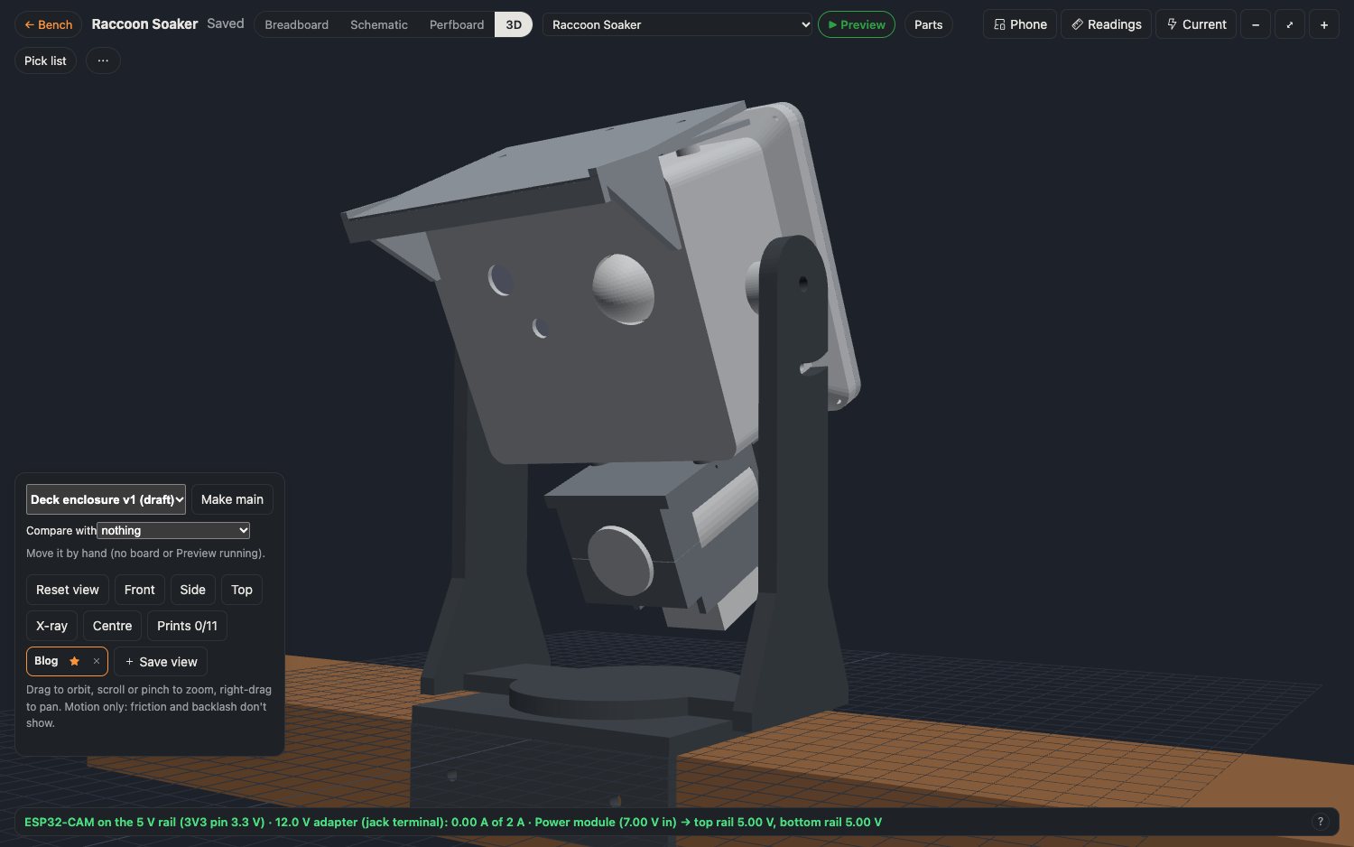Switch to the Schematic tab
Viewport: 1354px width, 847px height.
[379, 24]
